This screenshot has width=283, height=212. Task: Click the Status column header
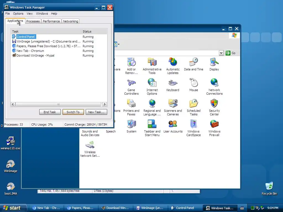(x=94, y=31)
